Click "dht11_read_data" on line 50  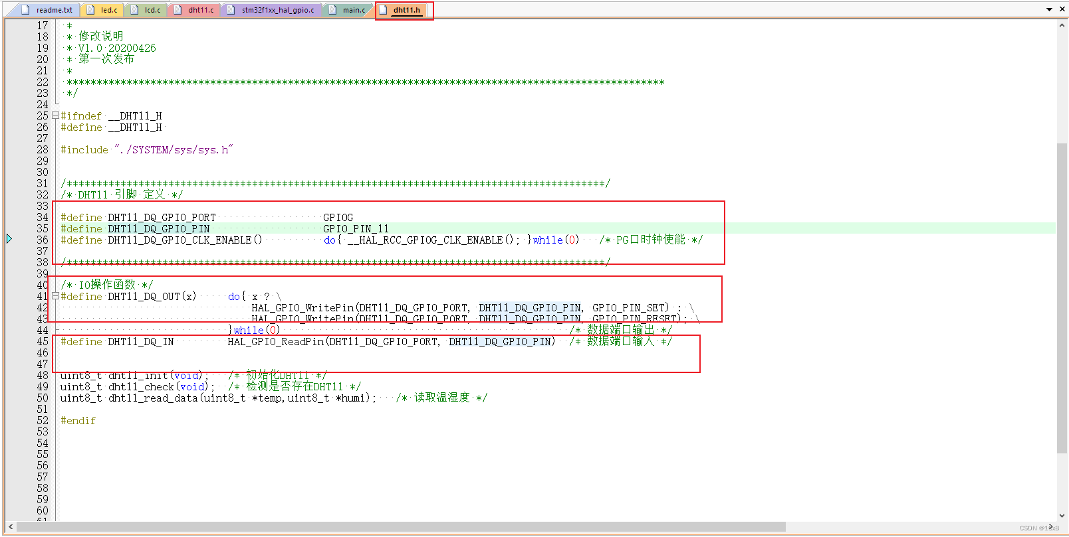153,398
